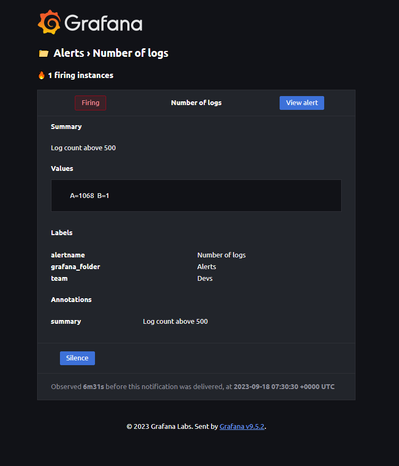Click the team label key
Screen dimensions: 399x466
click(59, 279)
